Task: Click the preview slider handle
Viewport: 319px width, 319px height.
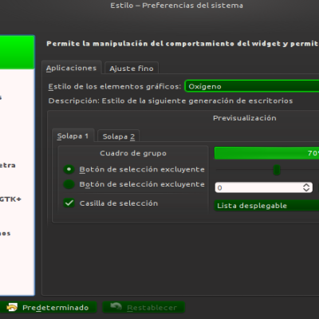Action: [x=277, y=170]
